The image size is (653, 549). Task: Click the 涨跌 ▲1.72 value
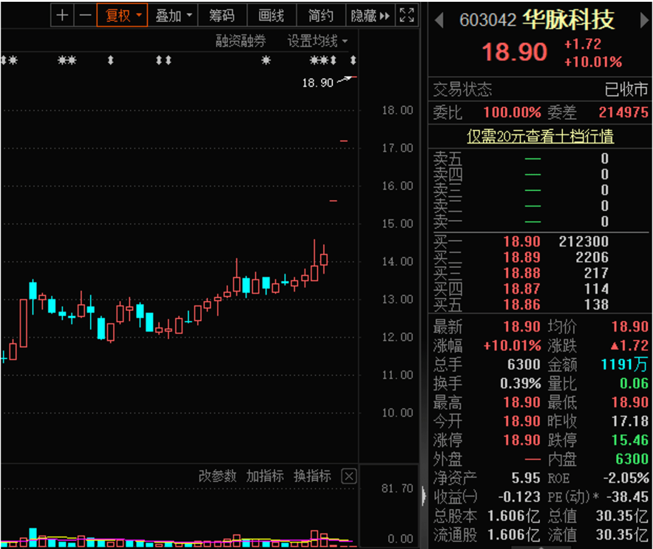tap(629, 346)
